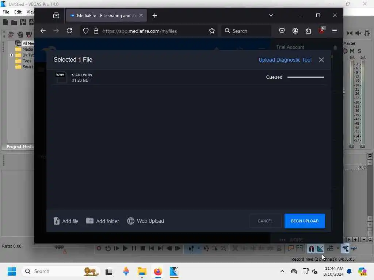Pause playback in VEGAS transport bar
Screen dimensions: 374x280
(134, 249)
